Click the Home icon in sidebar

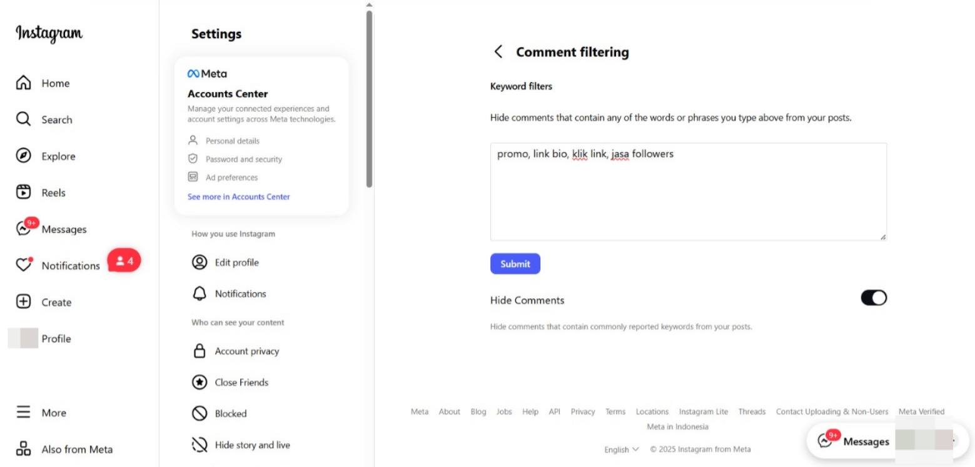[x=23, y=83]
